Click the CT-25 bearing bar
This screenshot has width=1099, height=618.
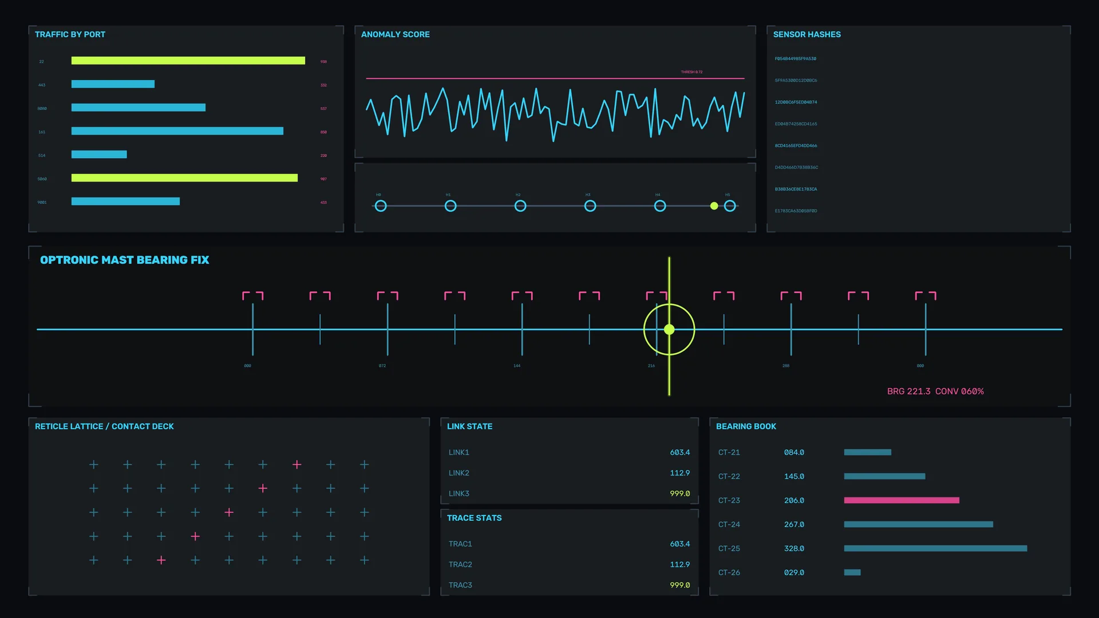tap(935, 548)
